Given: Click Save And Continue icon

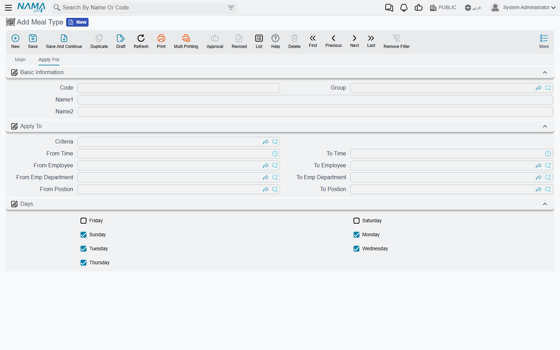Looking at the screenshot, I should 64,41.
